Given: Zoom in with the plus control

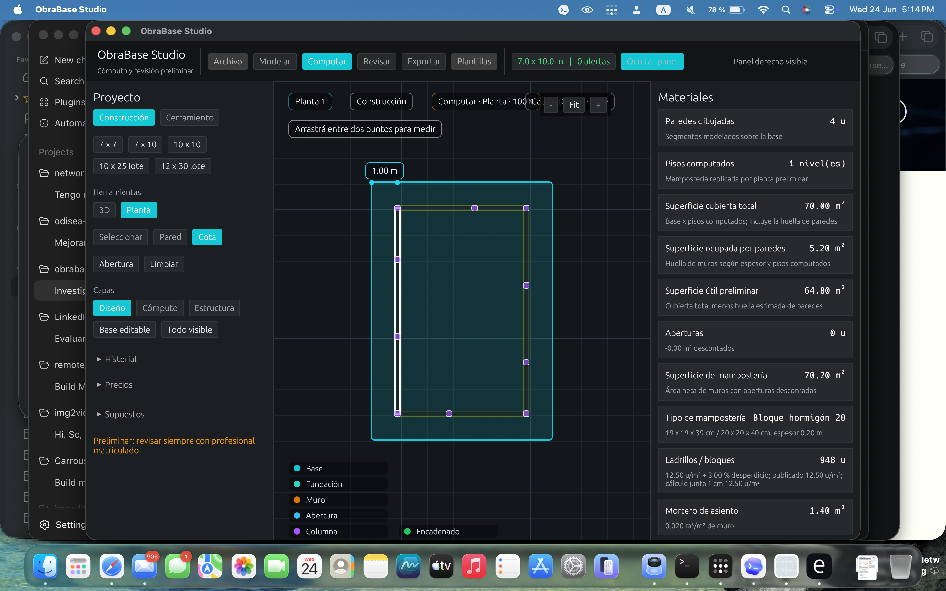Looking at the screenshot, I should pos(598,105).
